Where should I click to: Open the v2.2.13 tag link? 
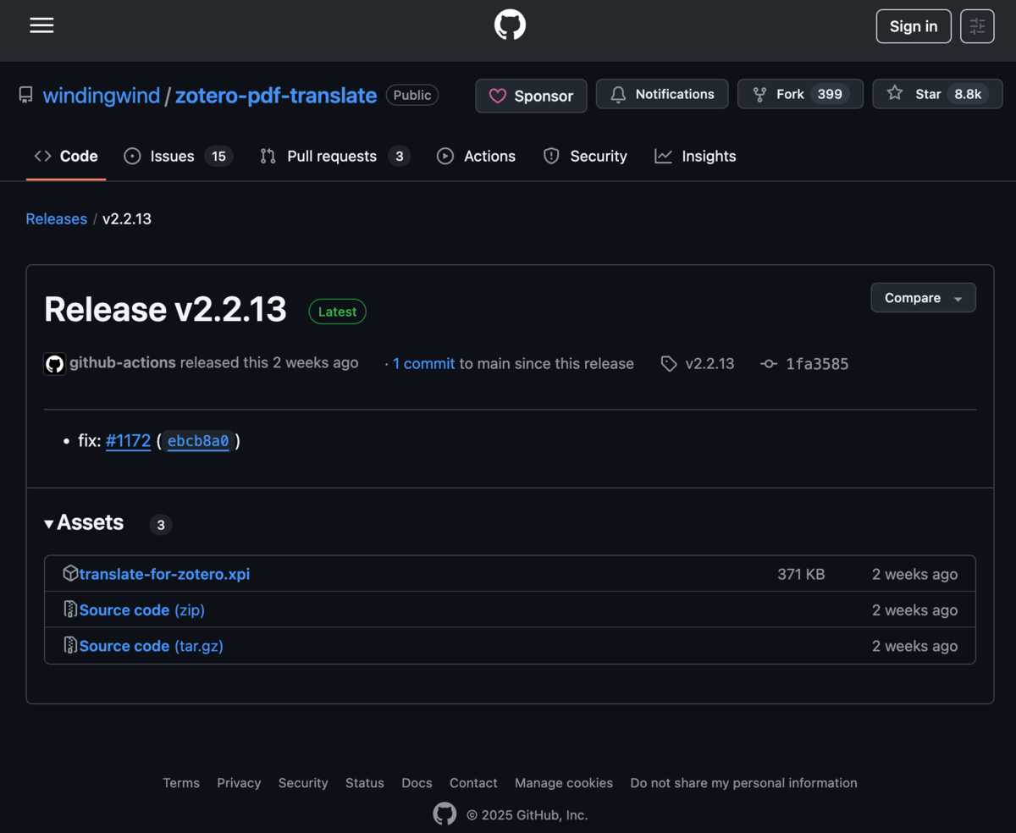point(698,363)
